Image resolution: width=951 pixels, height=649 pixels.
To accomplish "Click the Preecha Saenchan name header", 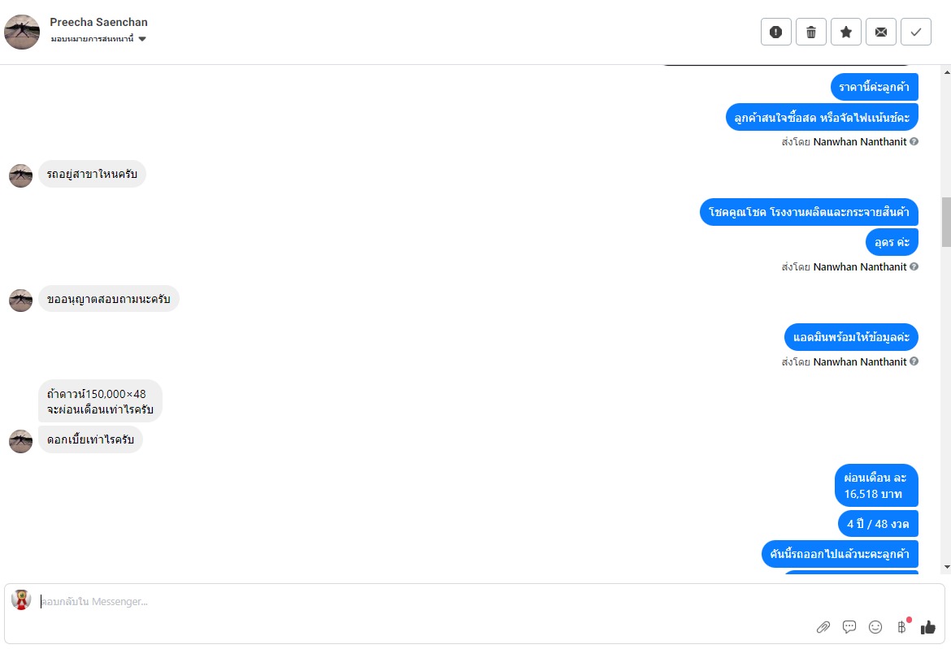I will click(98, 22).
